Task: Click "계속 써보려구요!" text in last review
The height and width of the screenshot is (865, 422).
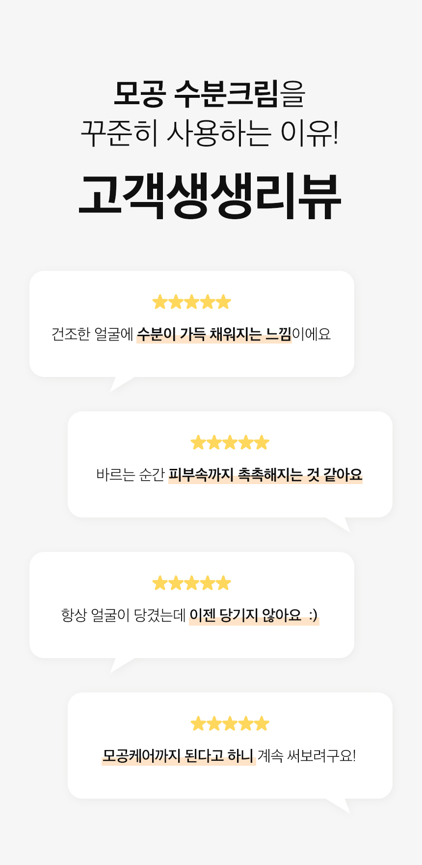Action: pyautogui.click(x=307, y=756)
